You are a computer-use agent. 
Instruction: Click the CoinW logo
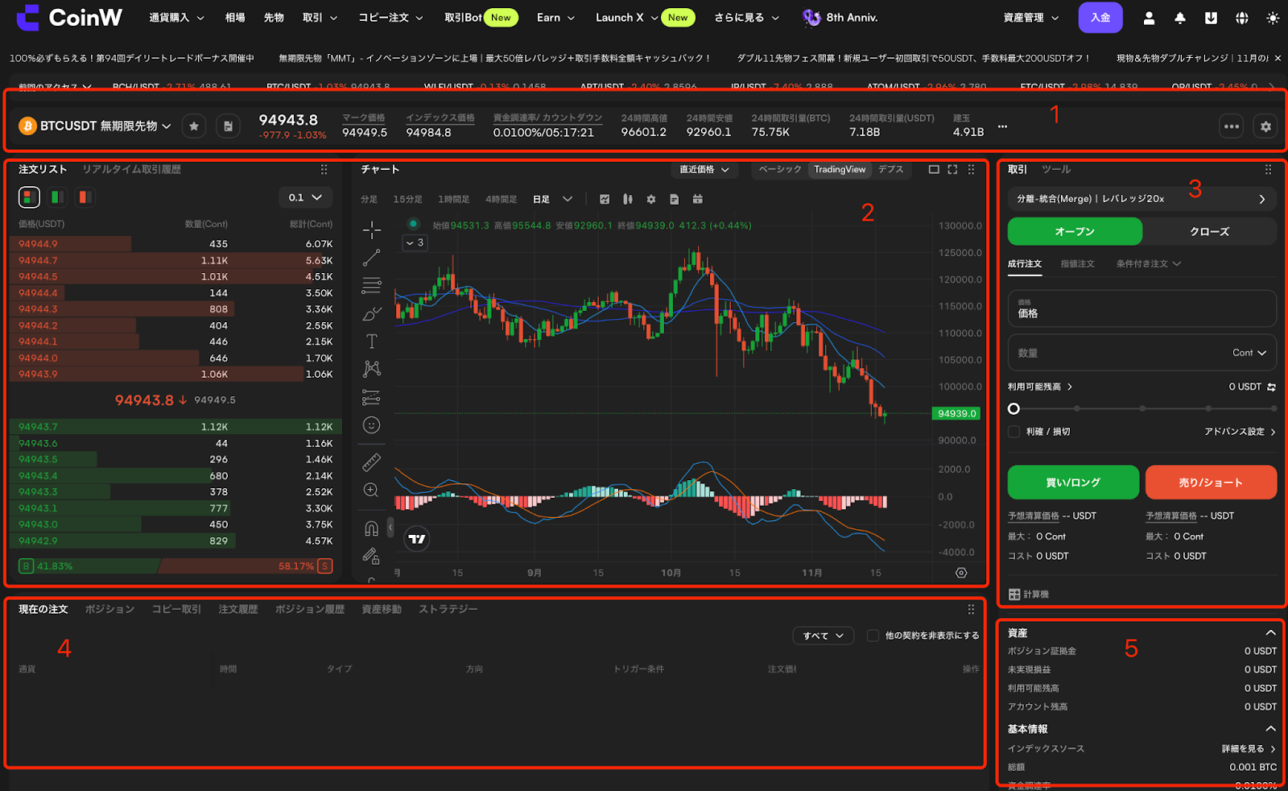point(69,17)
